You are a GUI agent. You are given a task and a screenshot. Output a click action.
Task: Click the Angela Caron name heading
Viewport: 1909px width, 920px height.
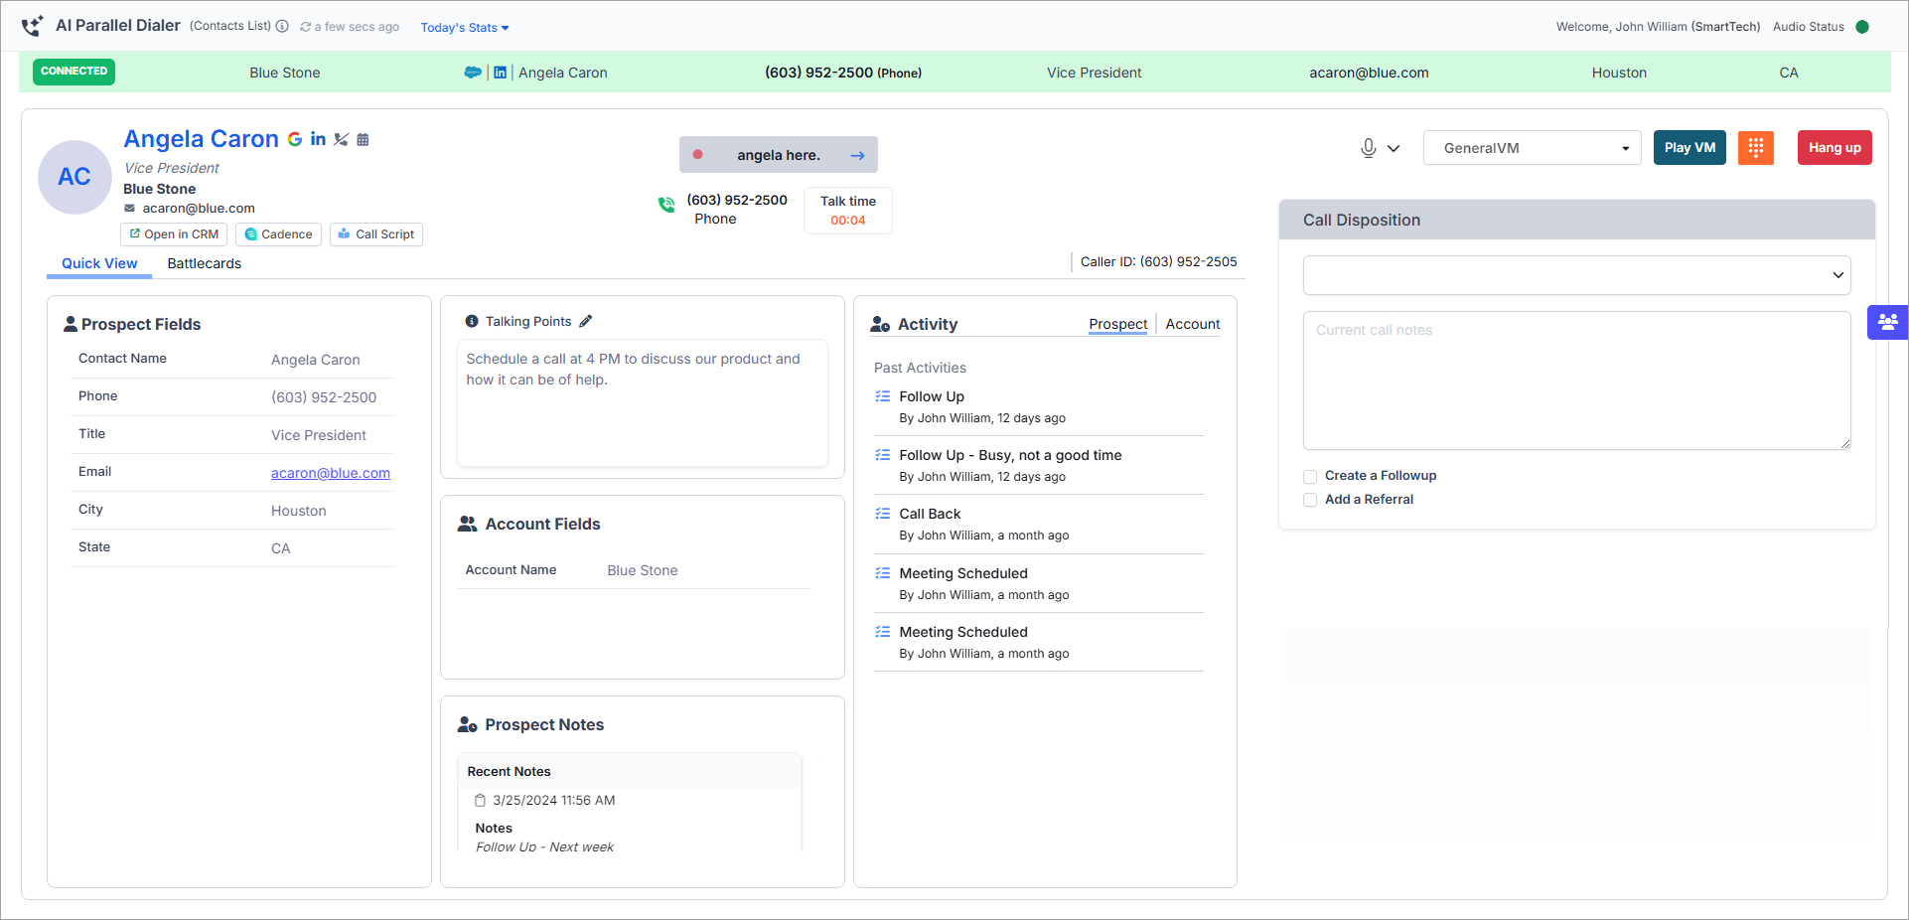202,139
